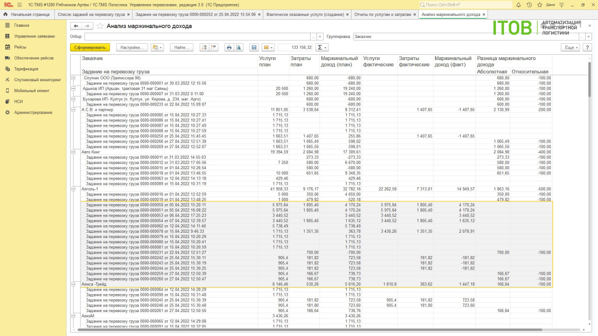Open selection dialog for Отбор field (…)

(314, 37)
